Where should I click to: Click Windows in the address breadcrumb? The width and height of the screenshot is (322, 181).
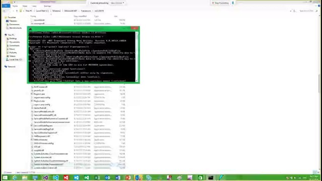(x=56, y=11)
